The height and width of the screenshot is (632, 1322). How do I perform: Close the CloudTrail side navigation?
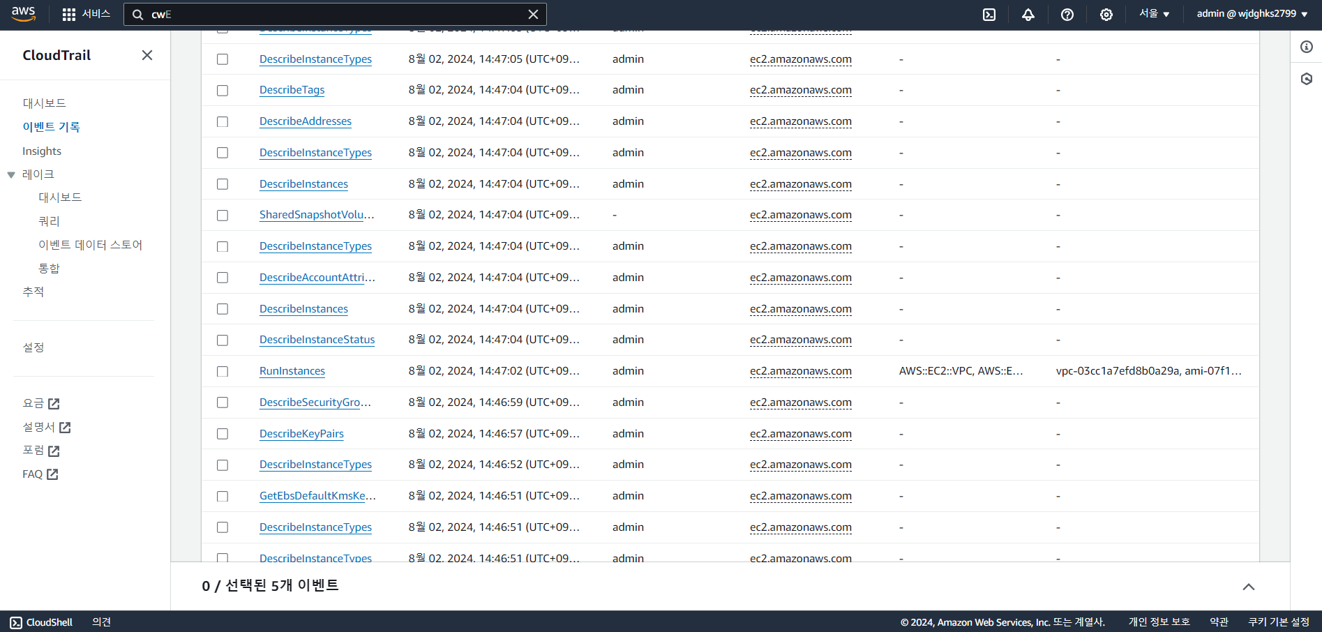click(x=147, y=55)
